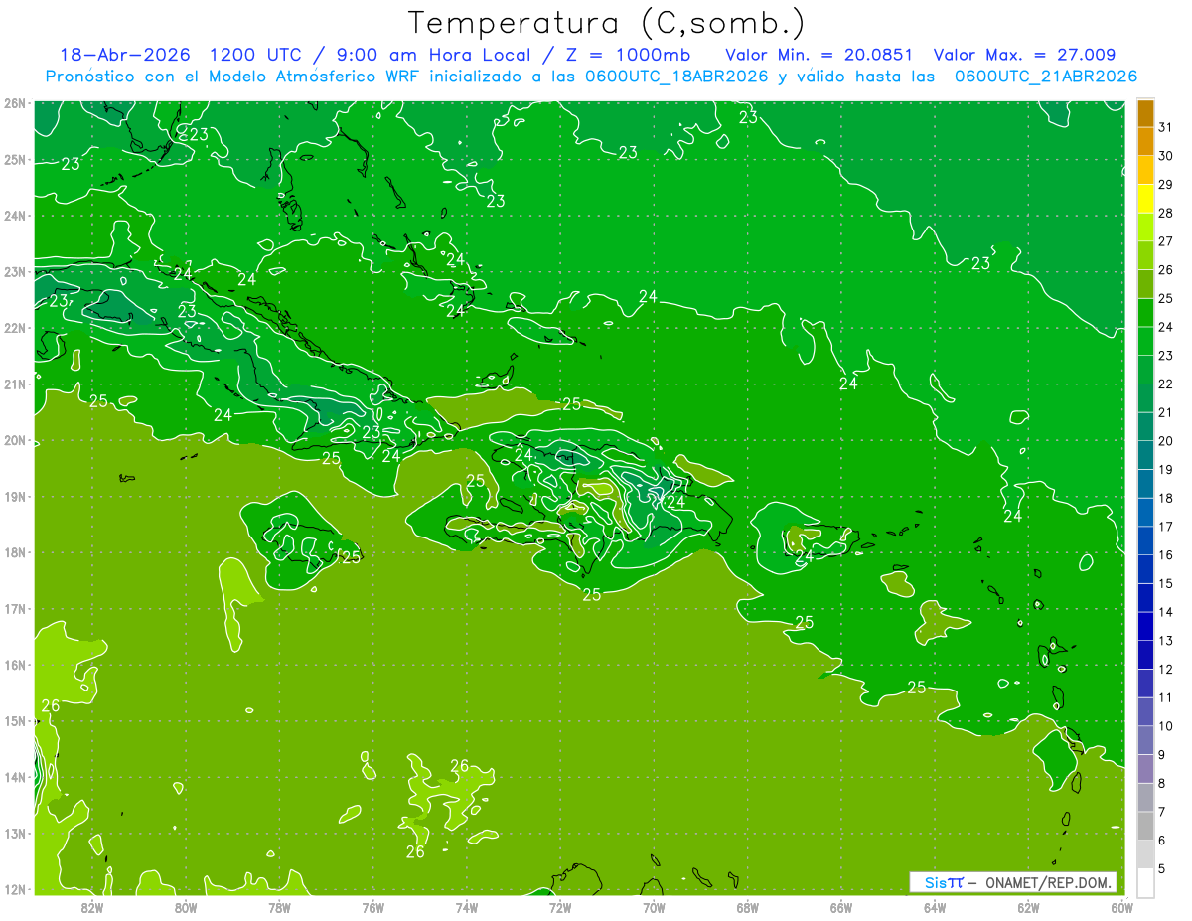Image resolution: width=1192 pixels, height=921 pixels.
Task: Click the 66W longitude axis label
Action: click(x=841, y=907)
